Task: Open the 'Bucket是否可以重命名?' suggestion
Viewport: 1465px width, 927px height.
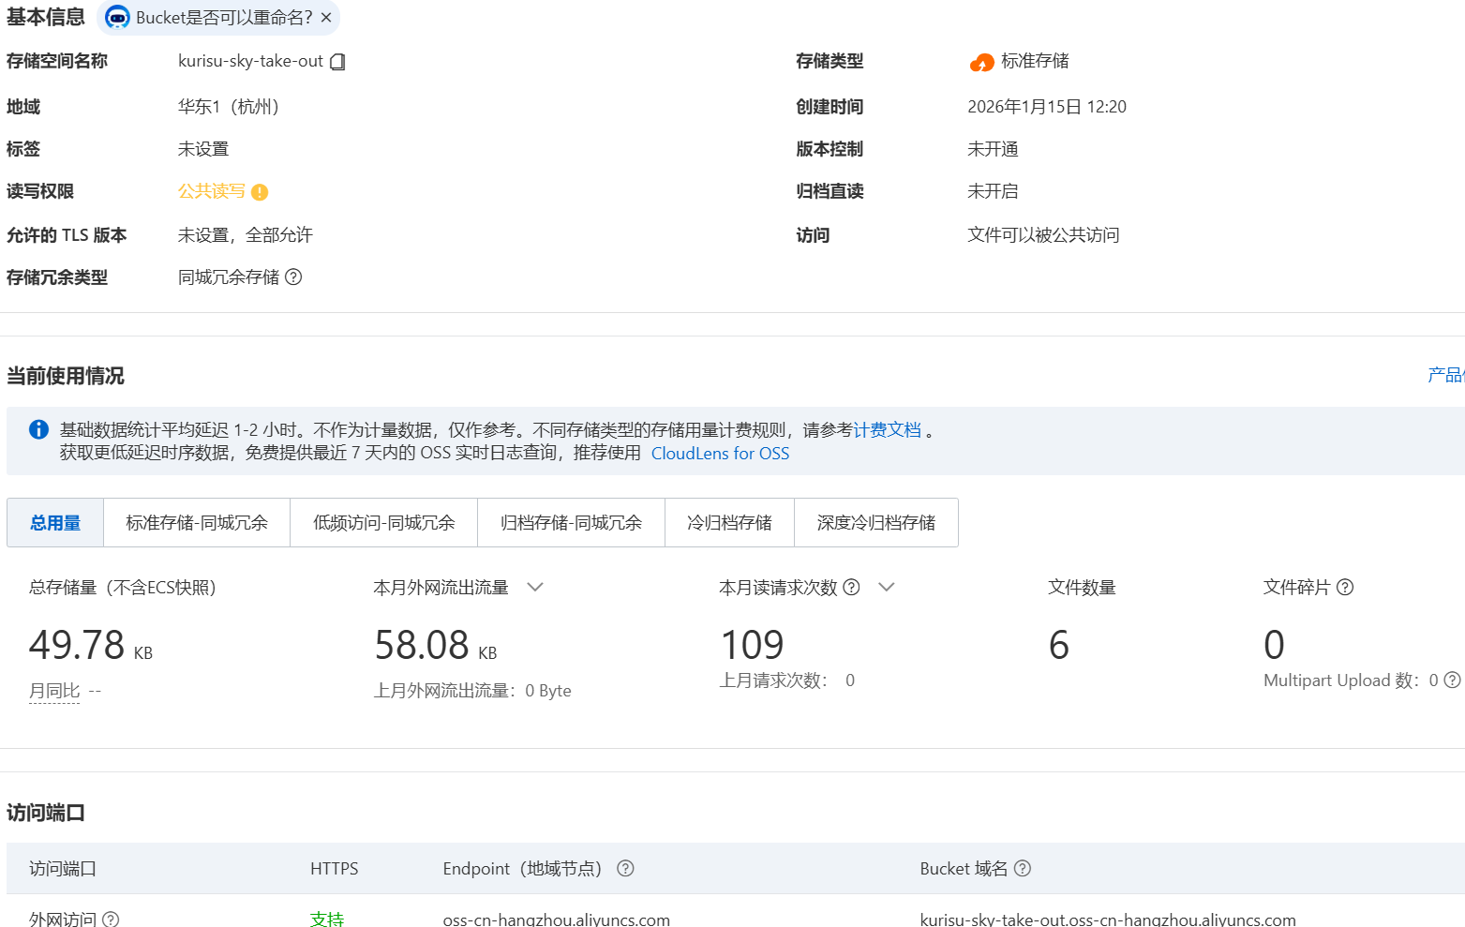Action: (x=224, y=18)
